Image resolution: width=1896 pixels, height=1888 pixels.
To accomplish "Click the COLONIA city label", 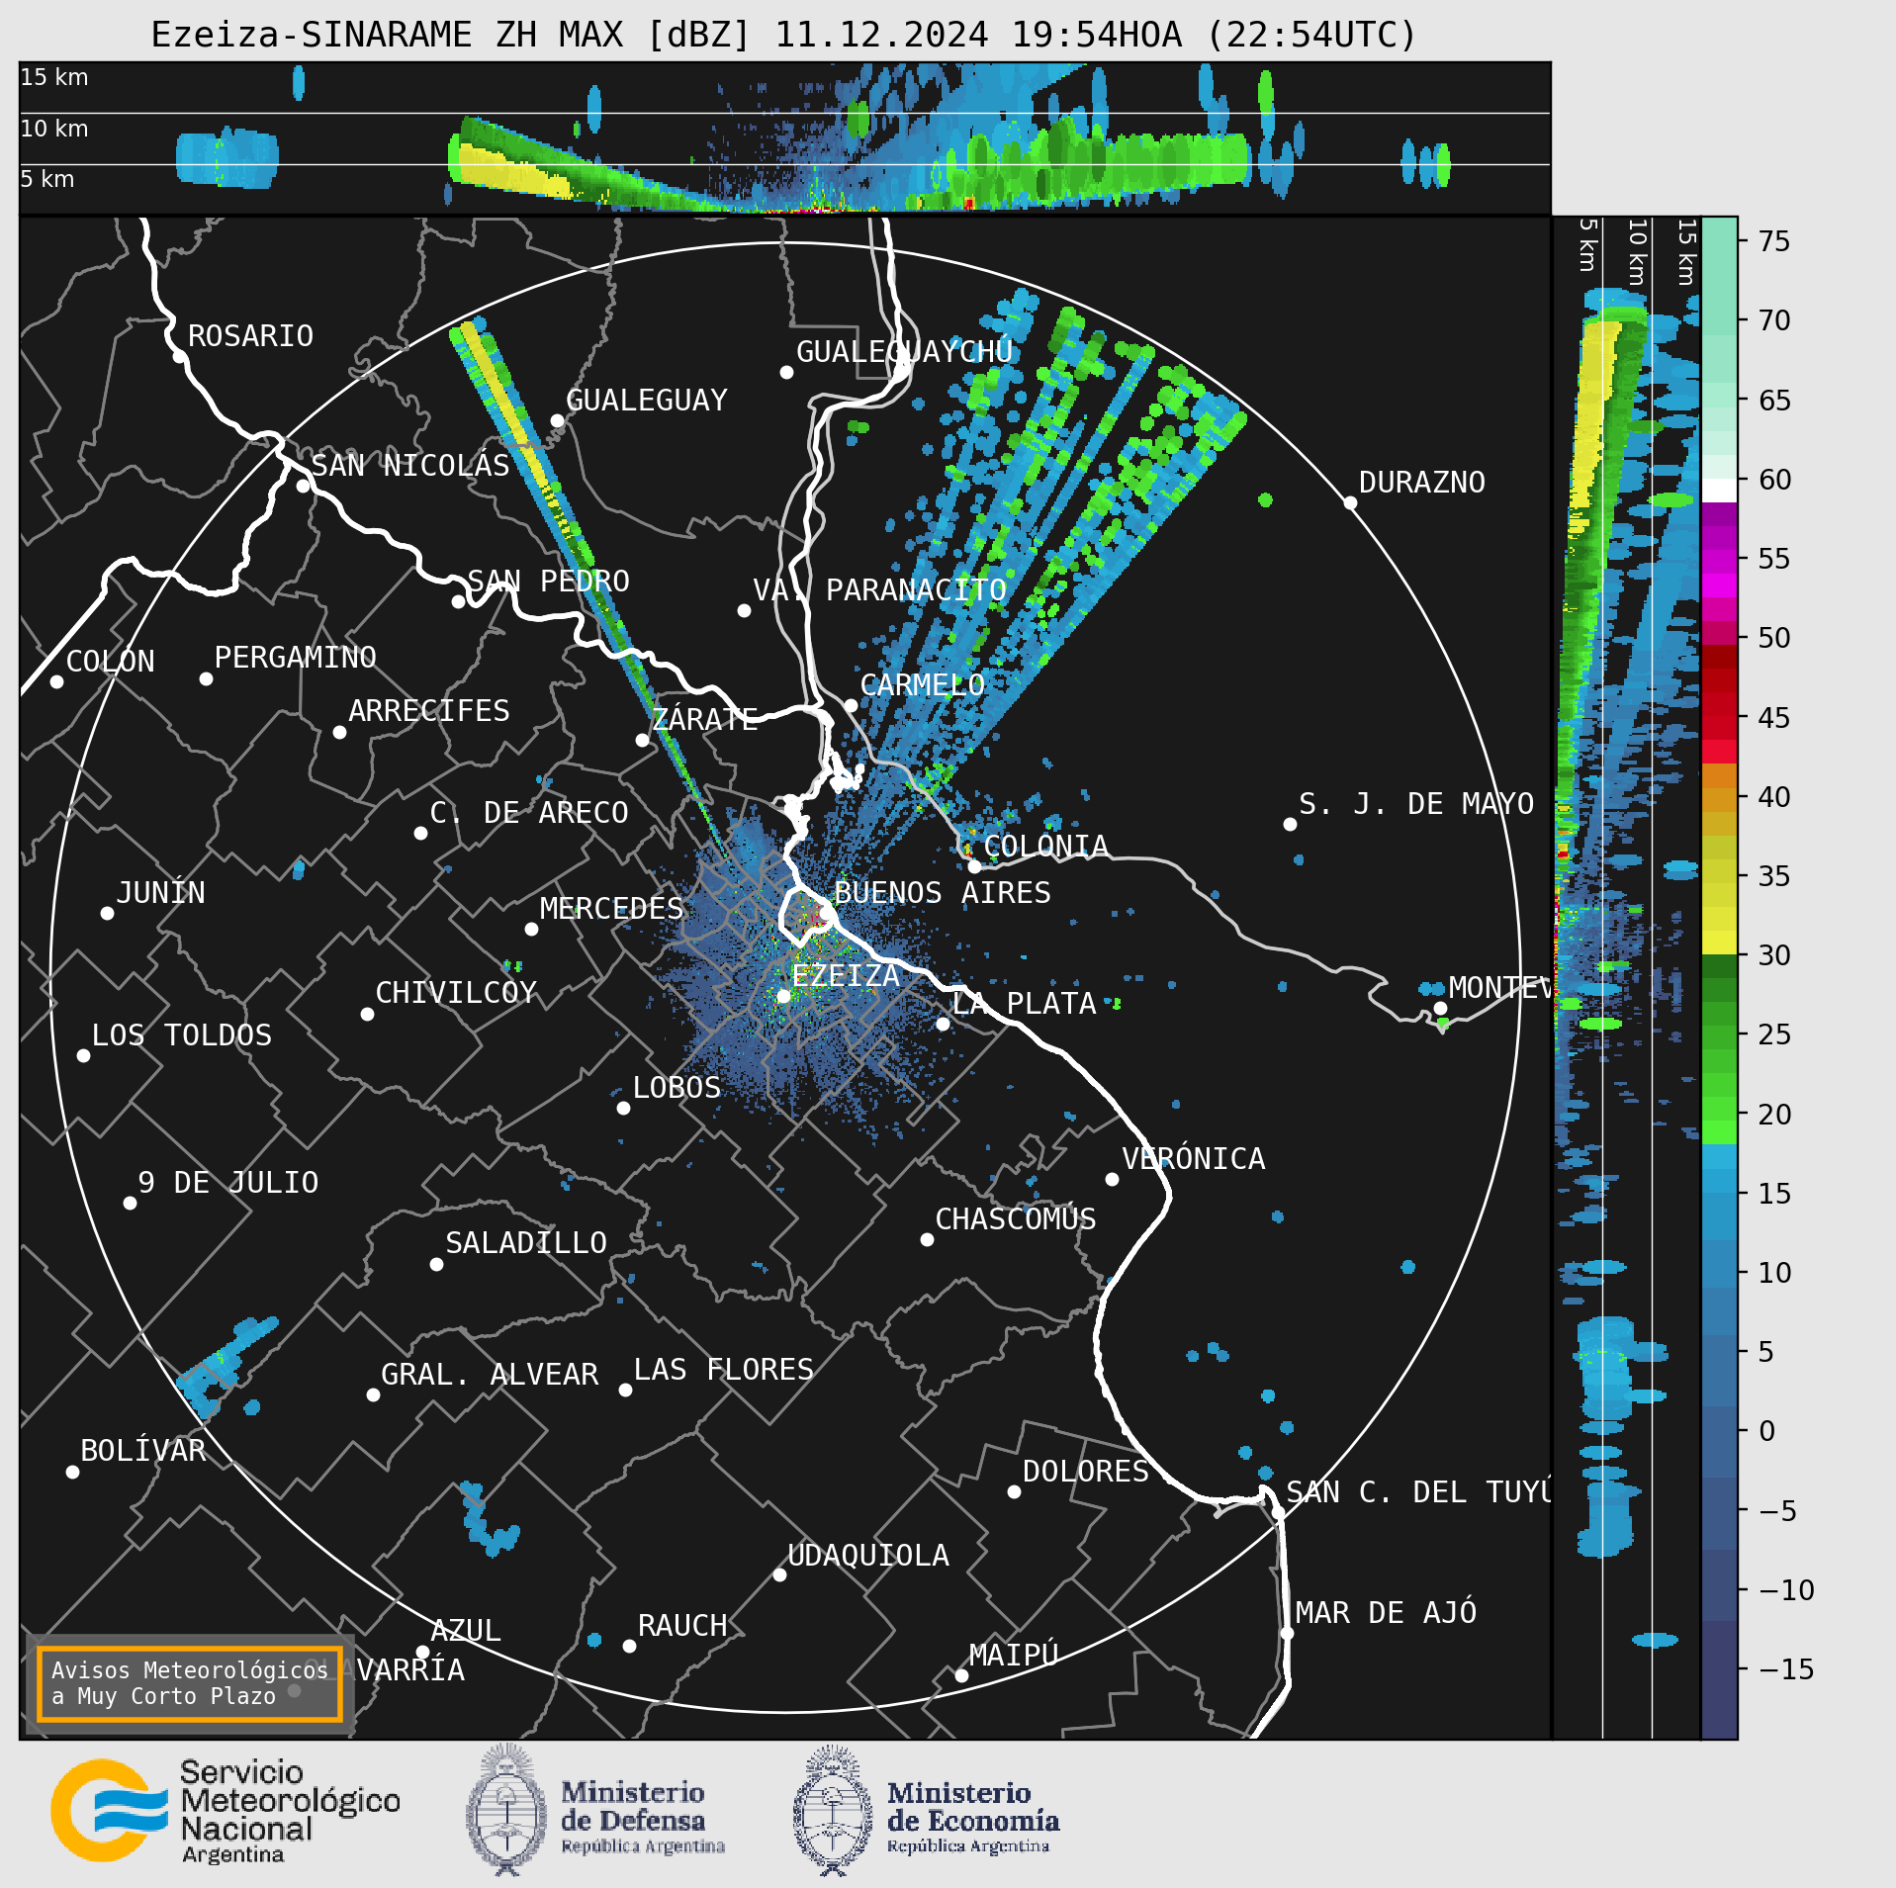I will coord(1045,846).
